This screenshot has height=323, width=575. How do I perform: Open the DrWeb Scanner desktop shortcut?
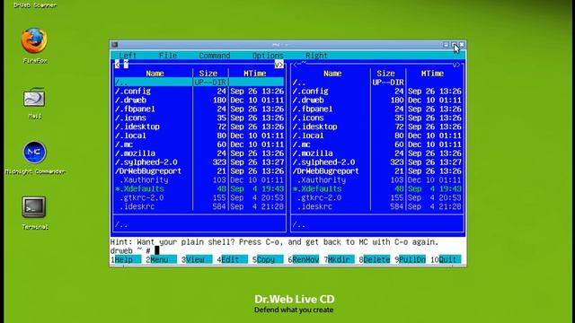[35, 5]
